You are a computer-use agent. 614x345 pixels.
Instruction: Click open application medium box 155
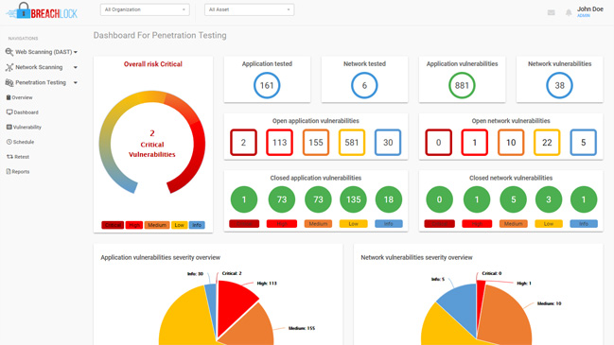pyautogui.click(x=316, y=143)
